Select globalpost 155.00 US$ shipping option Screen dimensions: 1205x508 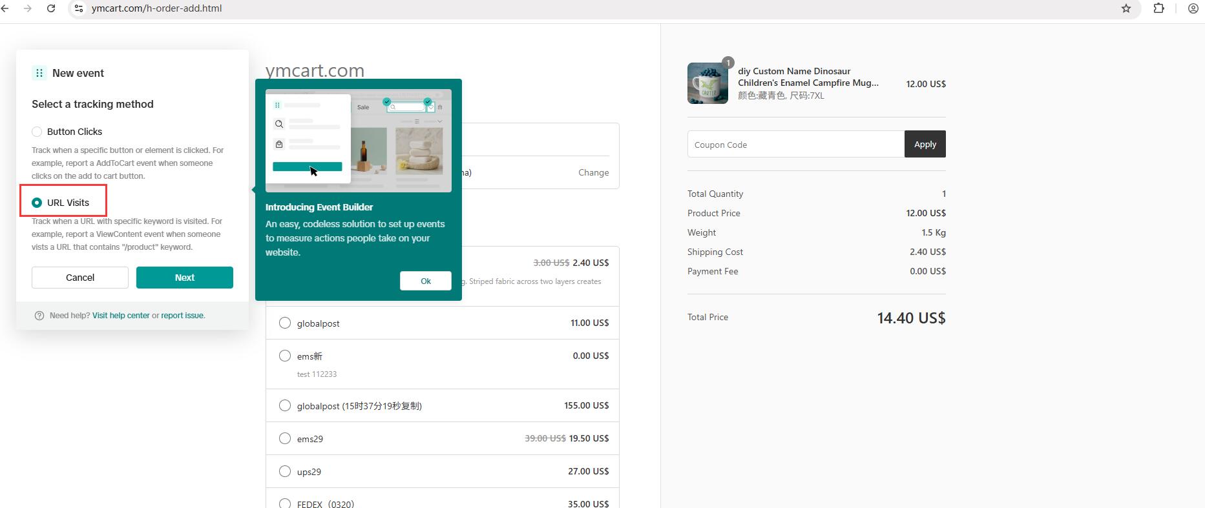pos(285,405)
